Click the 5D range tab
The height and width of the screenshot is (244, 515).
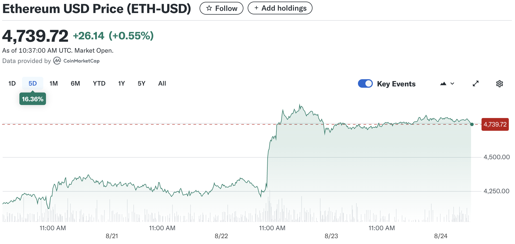[33, 83]
